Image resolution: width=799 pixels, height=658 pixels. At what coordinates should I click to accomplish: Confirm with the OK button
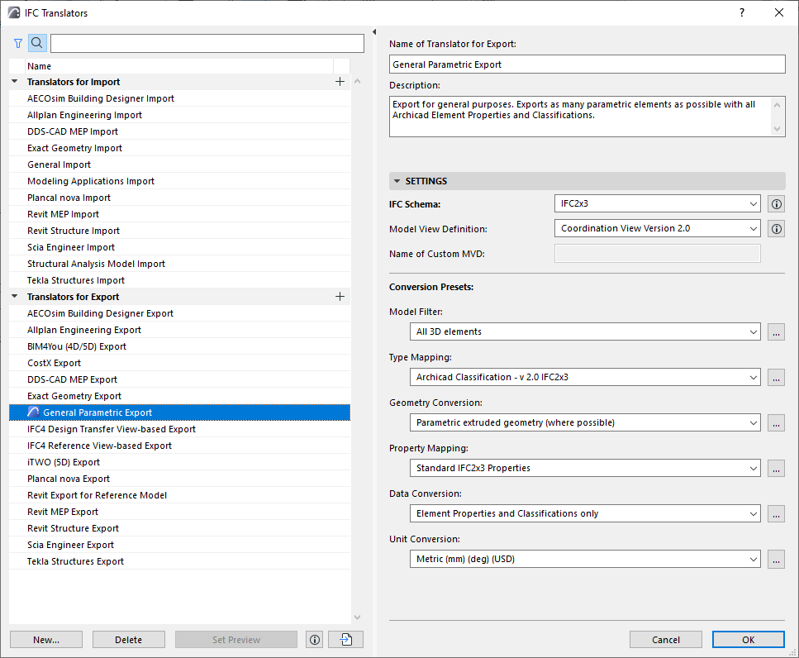748,640
